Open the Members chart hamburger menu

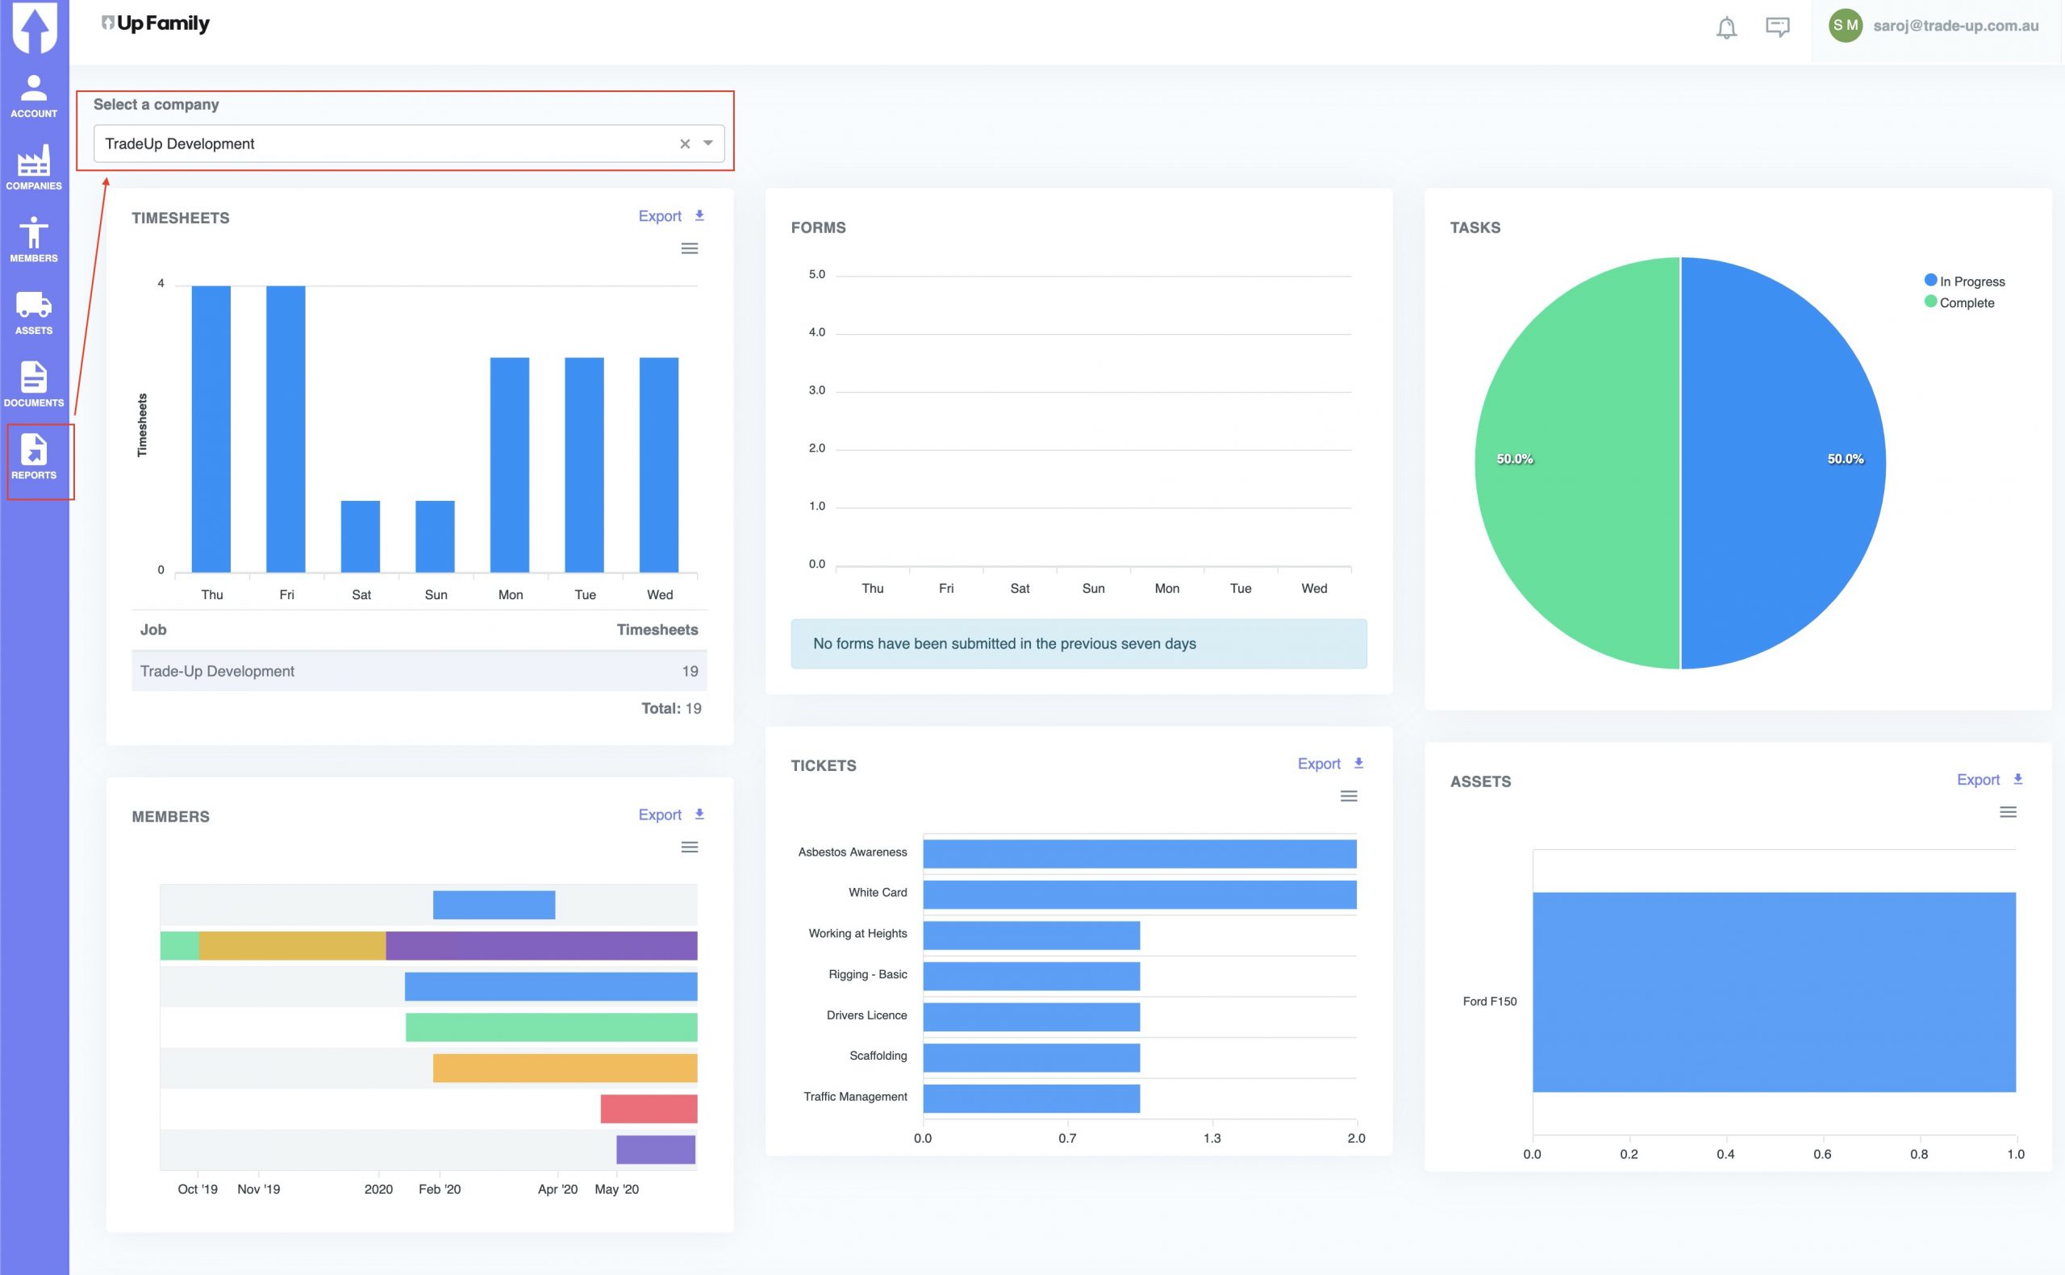coord(689,848)
